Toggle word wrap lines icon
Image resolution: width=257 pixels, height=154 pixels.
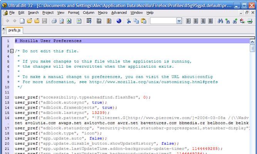pyautogui.click(x=89, y=21)
